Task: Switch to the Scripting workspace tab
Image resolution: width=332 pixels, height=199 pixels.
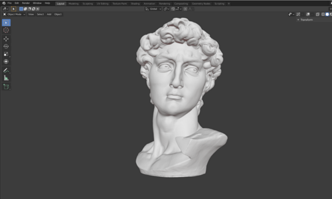Action: point(219,4)
